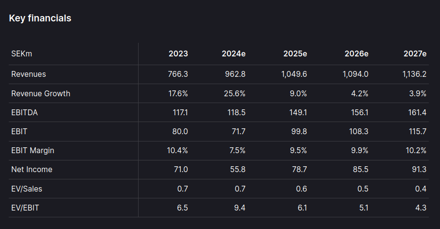This screenshot has height=229, width=440.
Task: Select 2024e Revenue Growth value 25.6%
Action: 234,93
